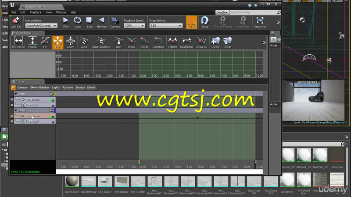Open the Google search engine dropdown
This screenshot has height=197, width=351.
click(x=222, y=12)
